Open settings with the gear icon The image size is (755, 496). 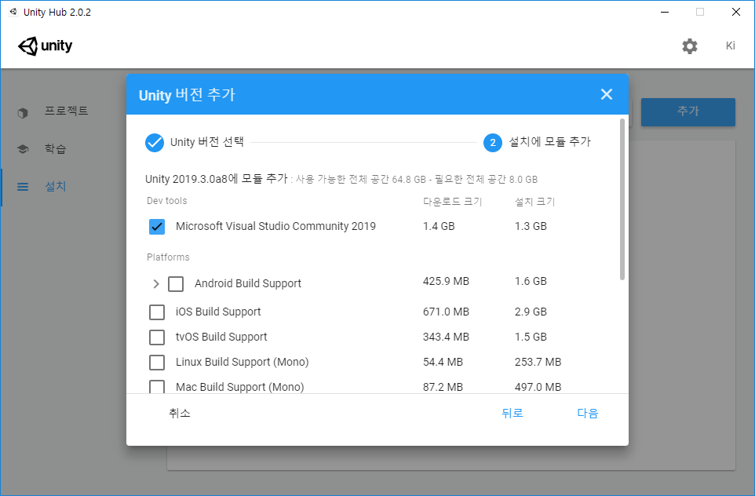pyautogui.click(x=690, y=46)
